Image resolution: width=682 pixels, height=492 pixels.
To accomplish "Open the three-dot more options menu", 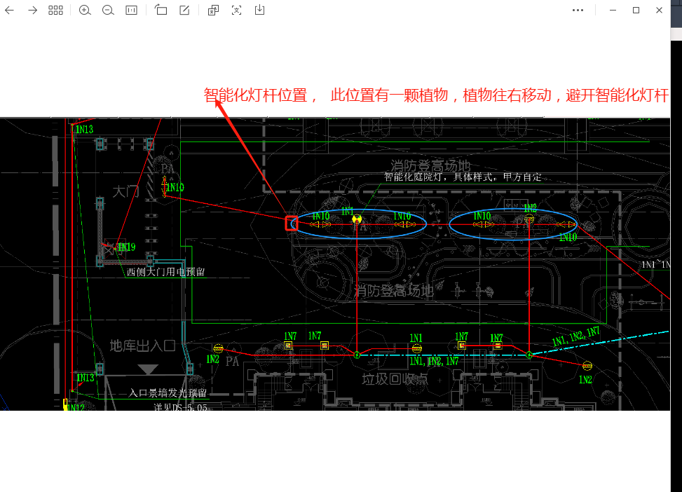I will pos(578,11).
